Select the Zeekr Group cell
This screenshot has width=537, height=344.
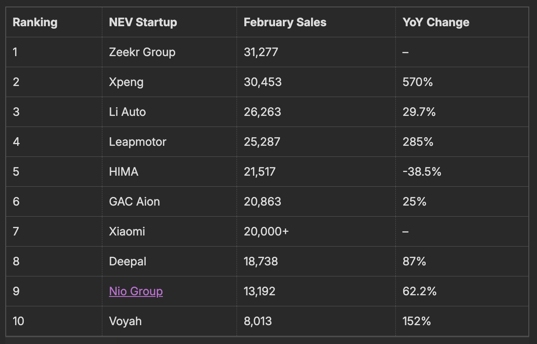coord(142,52)
